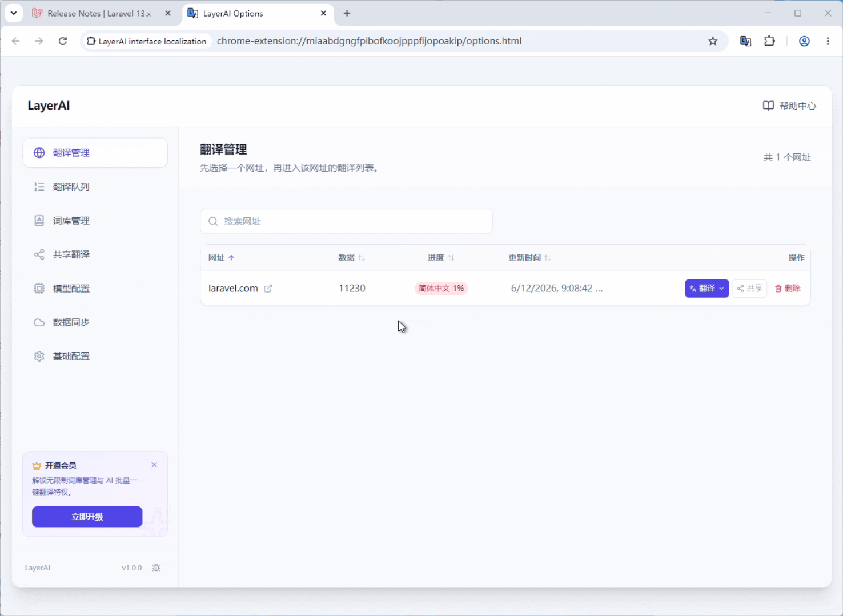Sort the table by 网址 column
The width and height of the screenshot is (843, 616).
point(222,258)
